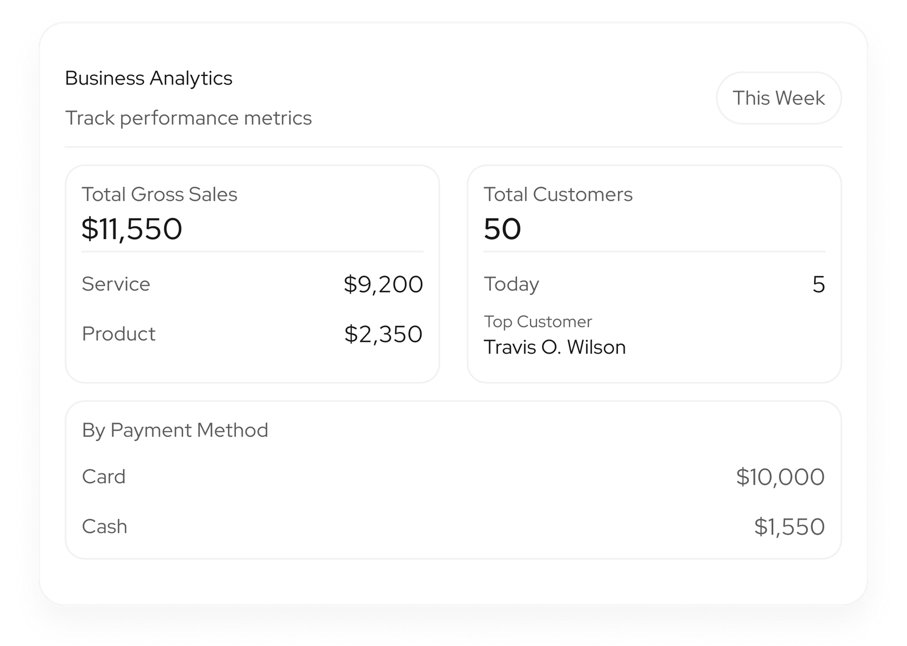The image size is (907, 646).
Task: Click the 50 customer count value
Action: pos(502,229)
